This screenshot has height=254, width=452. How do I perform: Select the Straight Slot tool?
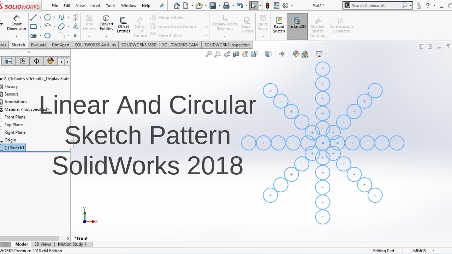point(34,36)
